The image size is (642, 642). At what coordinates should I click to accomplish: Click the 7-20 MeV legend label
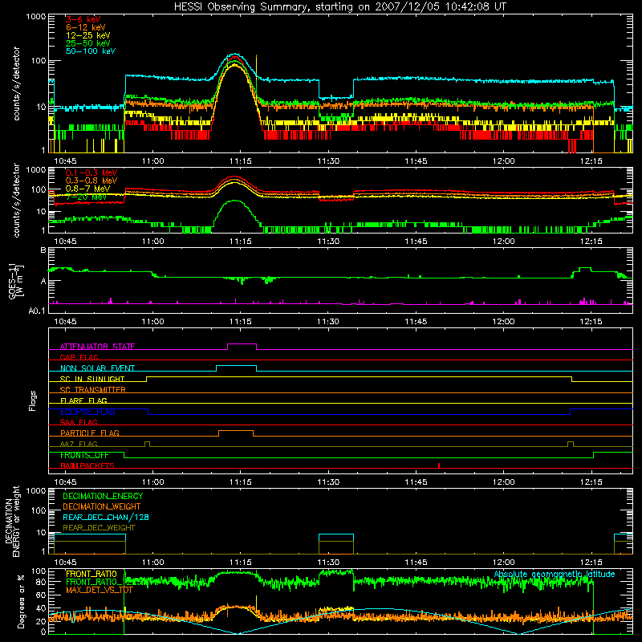click(x=86, y=197)
